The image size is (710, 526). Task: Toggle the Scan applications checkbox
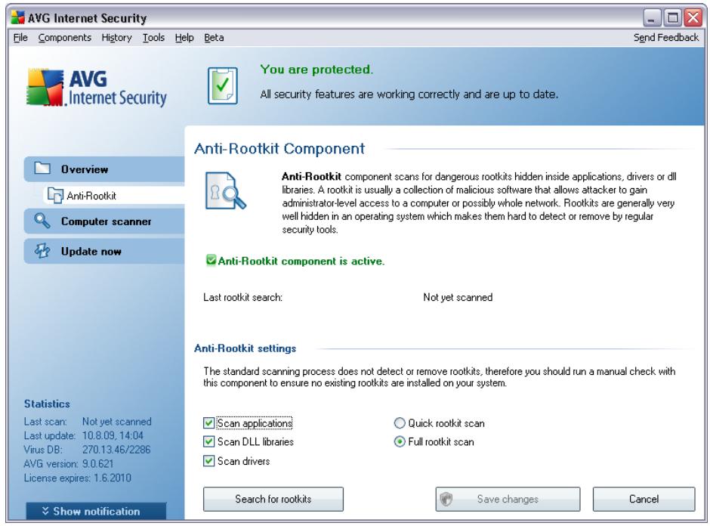click(208, 423)
